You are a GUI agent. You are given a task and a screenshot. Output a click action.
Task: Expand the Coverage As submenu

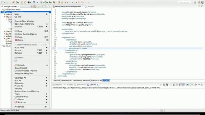tap(30, 78)
